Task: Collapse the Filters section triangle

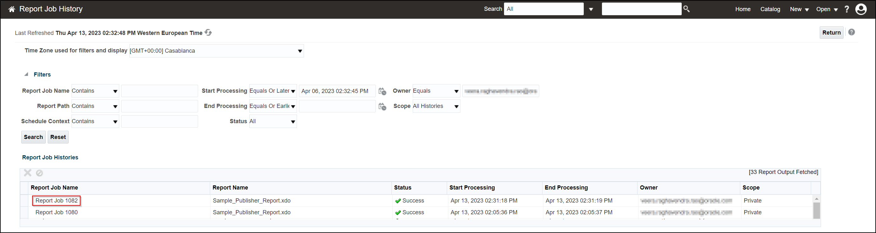Action: 26,74
